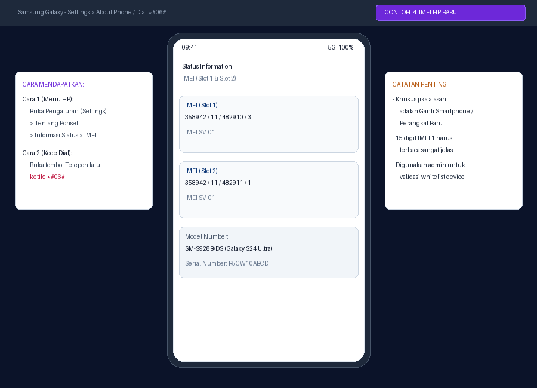Click the IMEI (Slot 1 & Slot 2) subtitle

pyautogui.click(x=209, y=78)
